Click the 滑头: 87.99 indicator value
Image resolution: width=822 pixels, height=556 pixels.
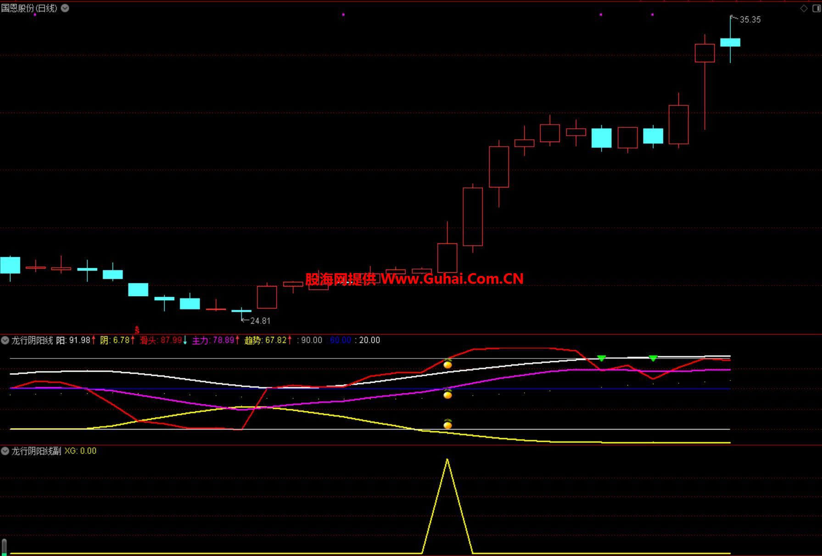(161, 340)
